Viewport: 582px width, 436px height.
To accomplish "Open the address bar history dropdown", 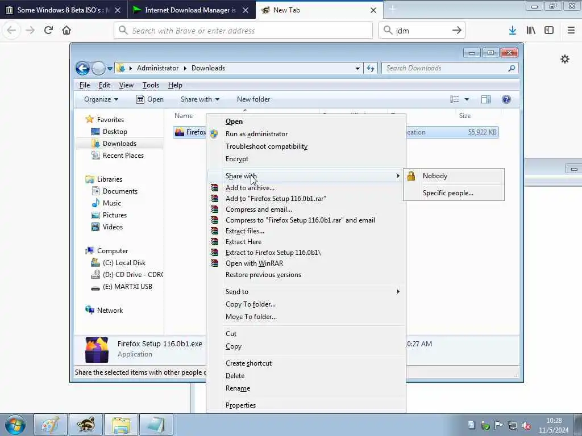I will pyautogui.click(x=357, y=68).
